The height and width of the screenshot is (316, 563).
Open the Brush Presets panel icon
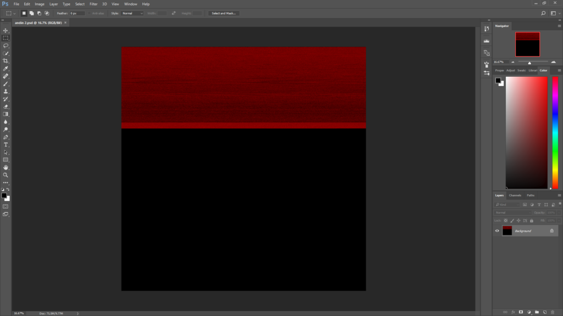[487, 65]
